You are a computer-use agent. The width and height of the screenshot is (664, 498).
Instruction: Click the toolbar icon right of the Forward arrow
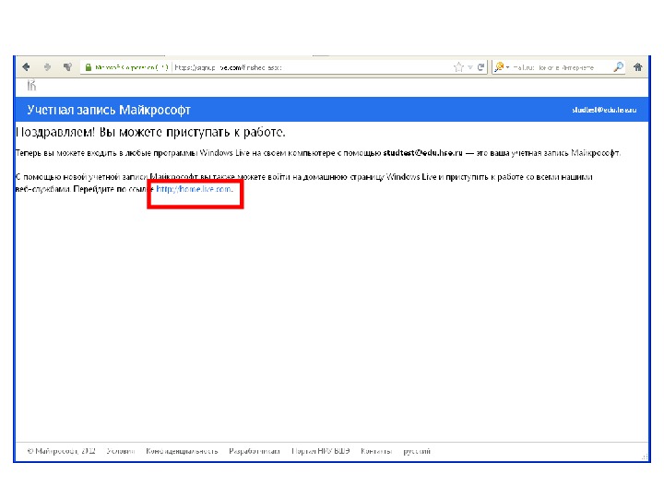pos(67,67)
